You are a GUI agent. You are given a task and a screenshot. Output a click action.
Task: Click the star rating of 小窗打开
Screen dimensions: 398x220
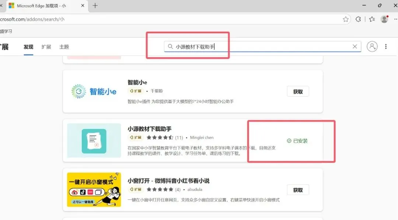(x=160, y=189)
